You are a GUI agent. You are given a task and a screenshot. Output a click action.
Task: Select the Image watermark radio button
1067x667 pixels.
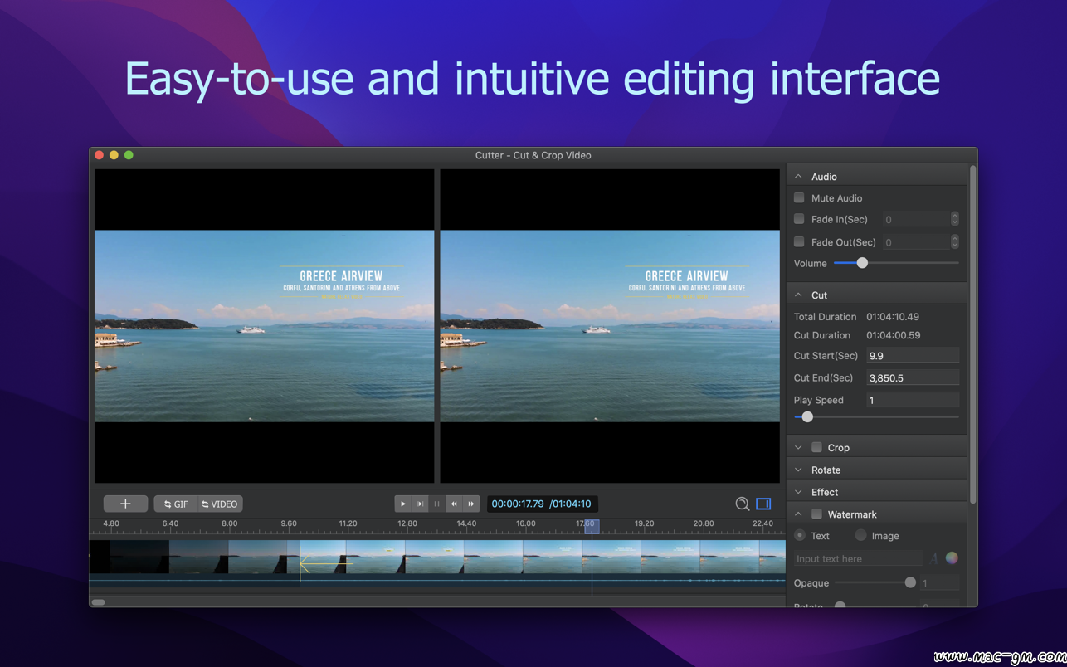pyautogui.click(x=860, y=535)
